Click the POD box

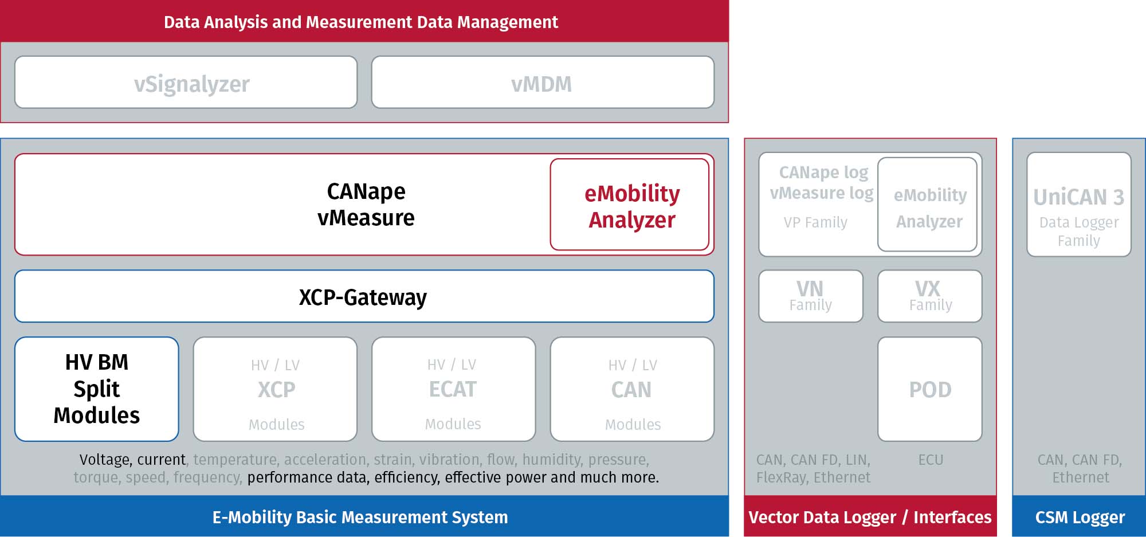[x=929, y=389]
